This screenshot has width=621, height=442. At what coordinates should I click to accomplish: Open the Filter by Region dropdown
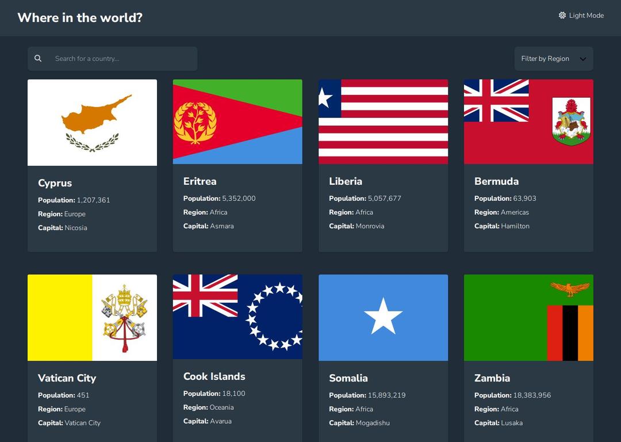tap(553, 58)
